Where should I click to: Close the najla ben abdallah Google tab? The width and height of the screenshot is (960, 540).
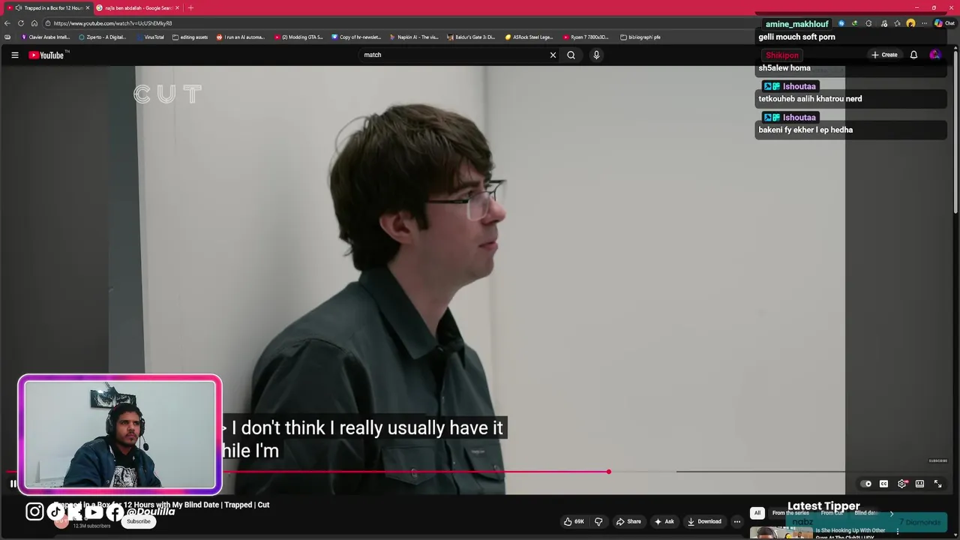(x=177, y=7)
